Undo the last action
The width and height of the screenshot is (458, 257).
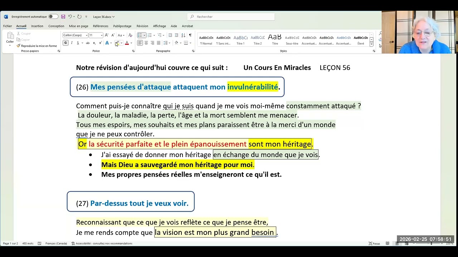(x=70, y=16)
